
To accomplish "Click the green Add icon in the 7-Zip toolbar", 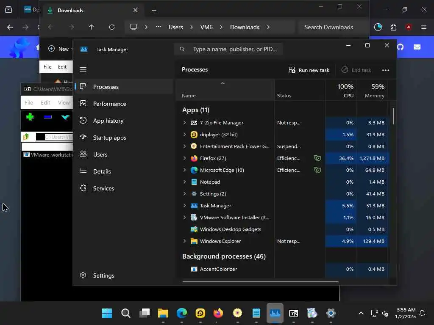I will click(x=30, y=117).
